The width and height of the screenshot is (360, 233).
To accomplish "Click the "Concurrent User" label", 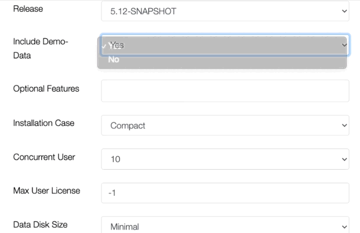I will click(x=44, y=157).
